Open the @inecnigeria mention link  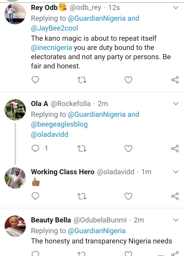(x=51, y=48)
